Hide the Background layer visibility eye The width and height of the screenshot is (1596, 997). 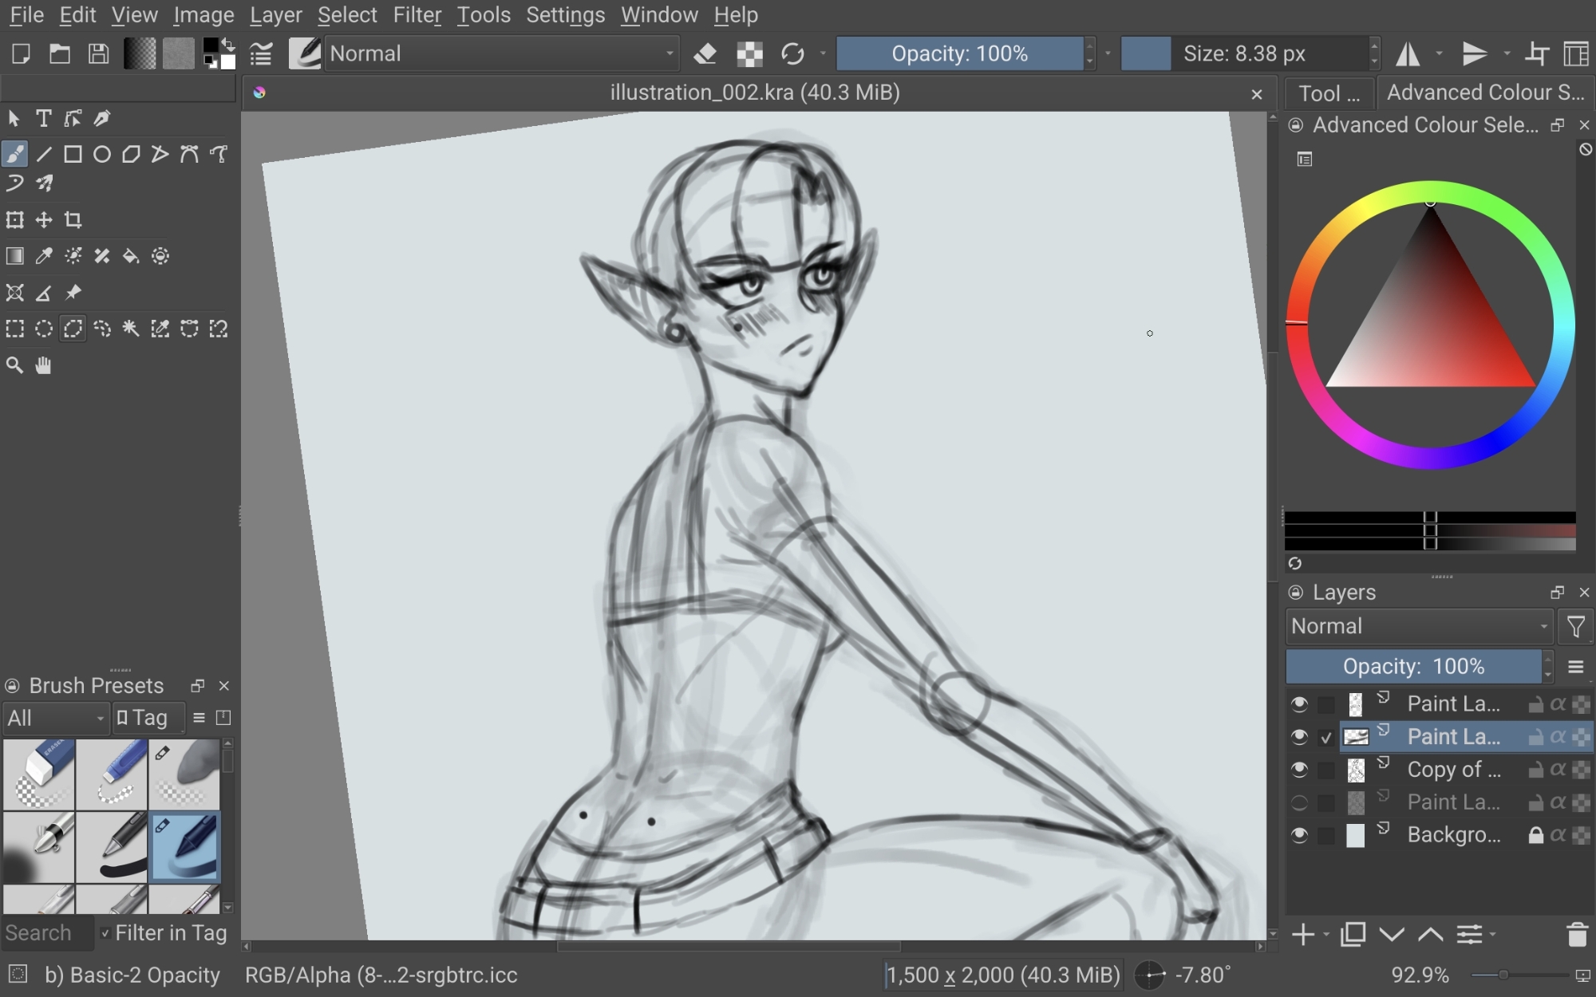[x=1299, y=835]
